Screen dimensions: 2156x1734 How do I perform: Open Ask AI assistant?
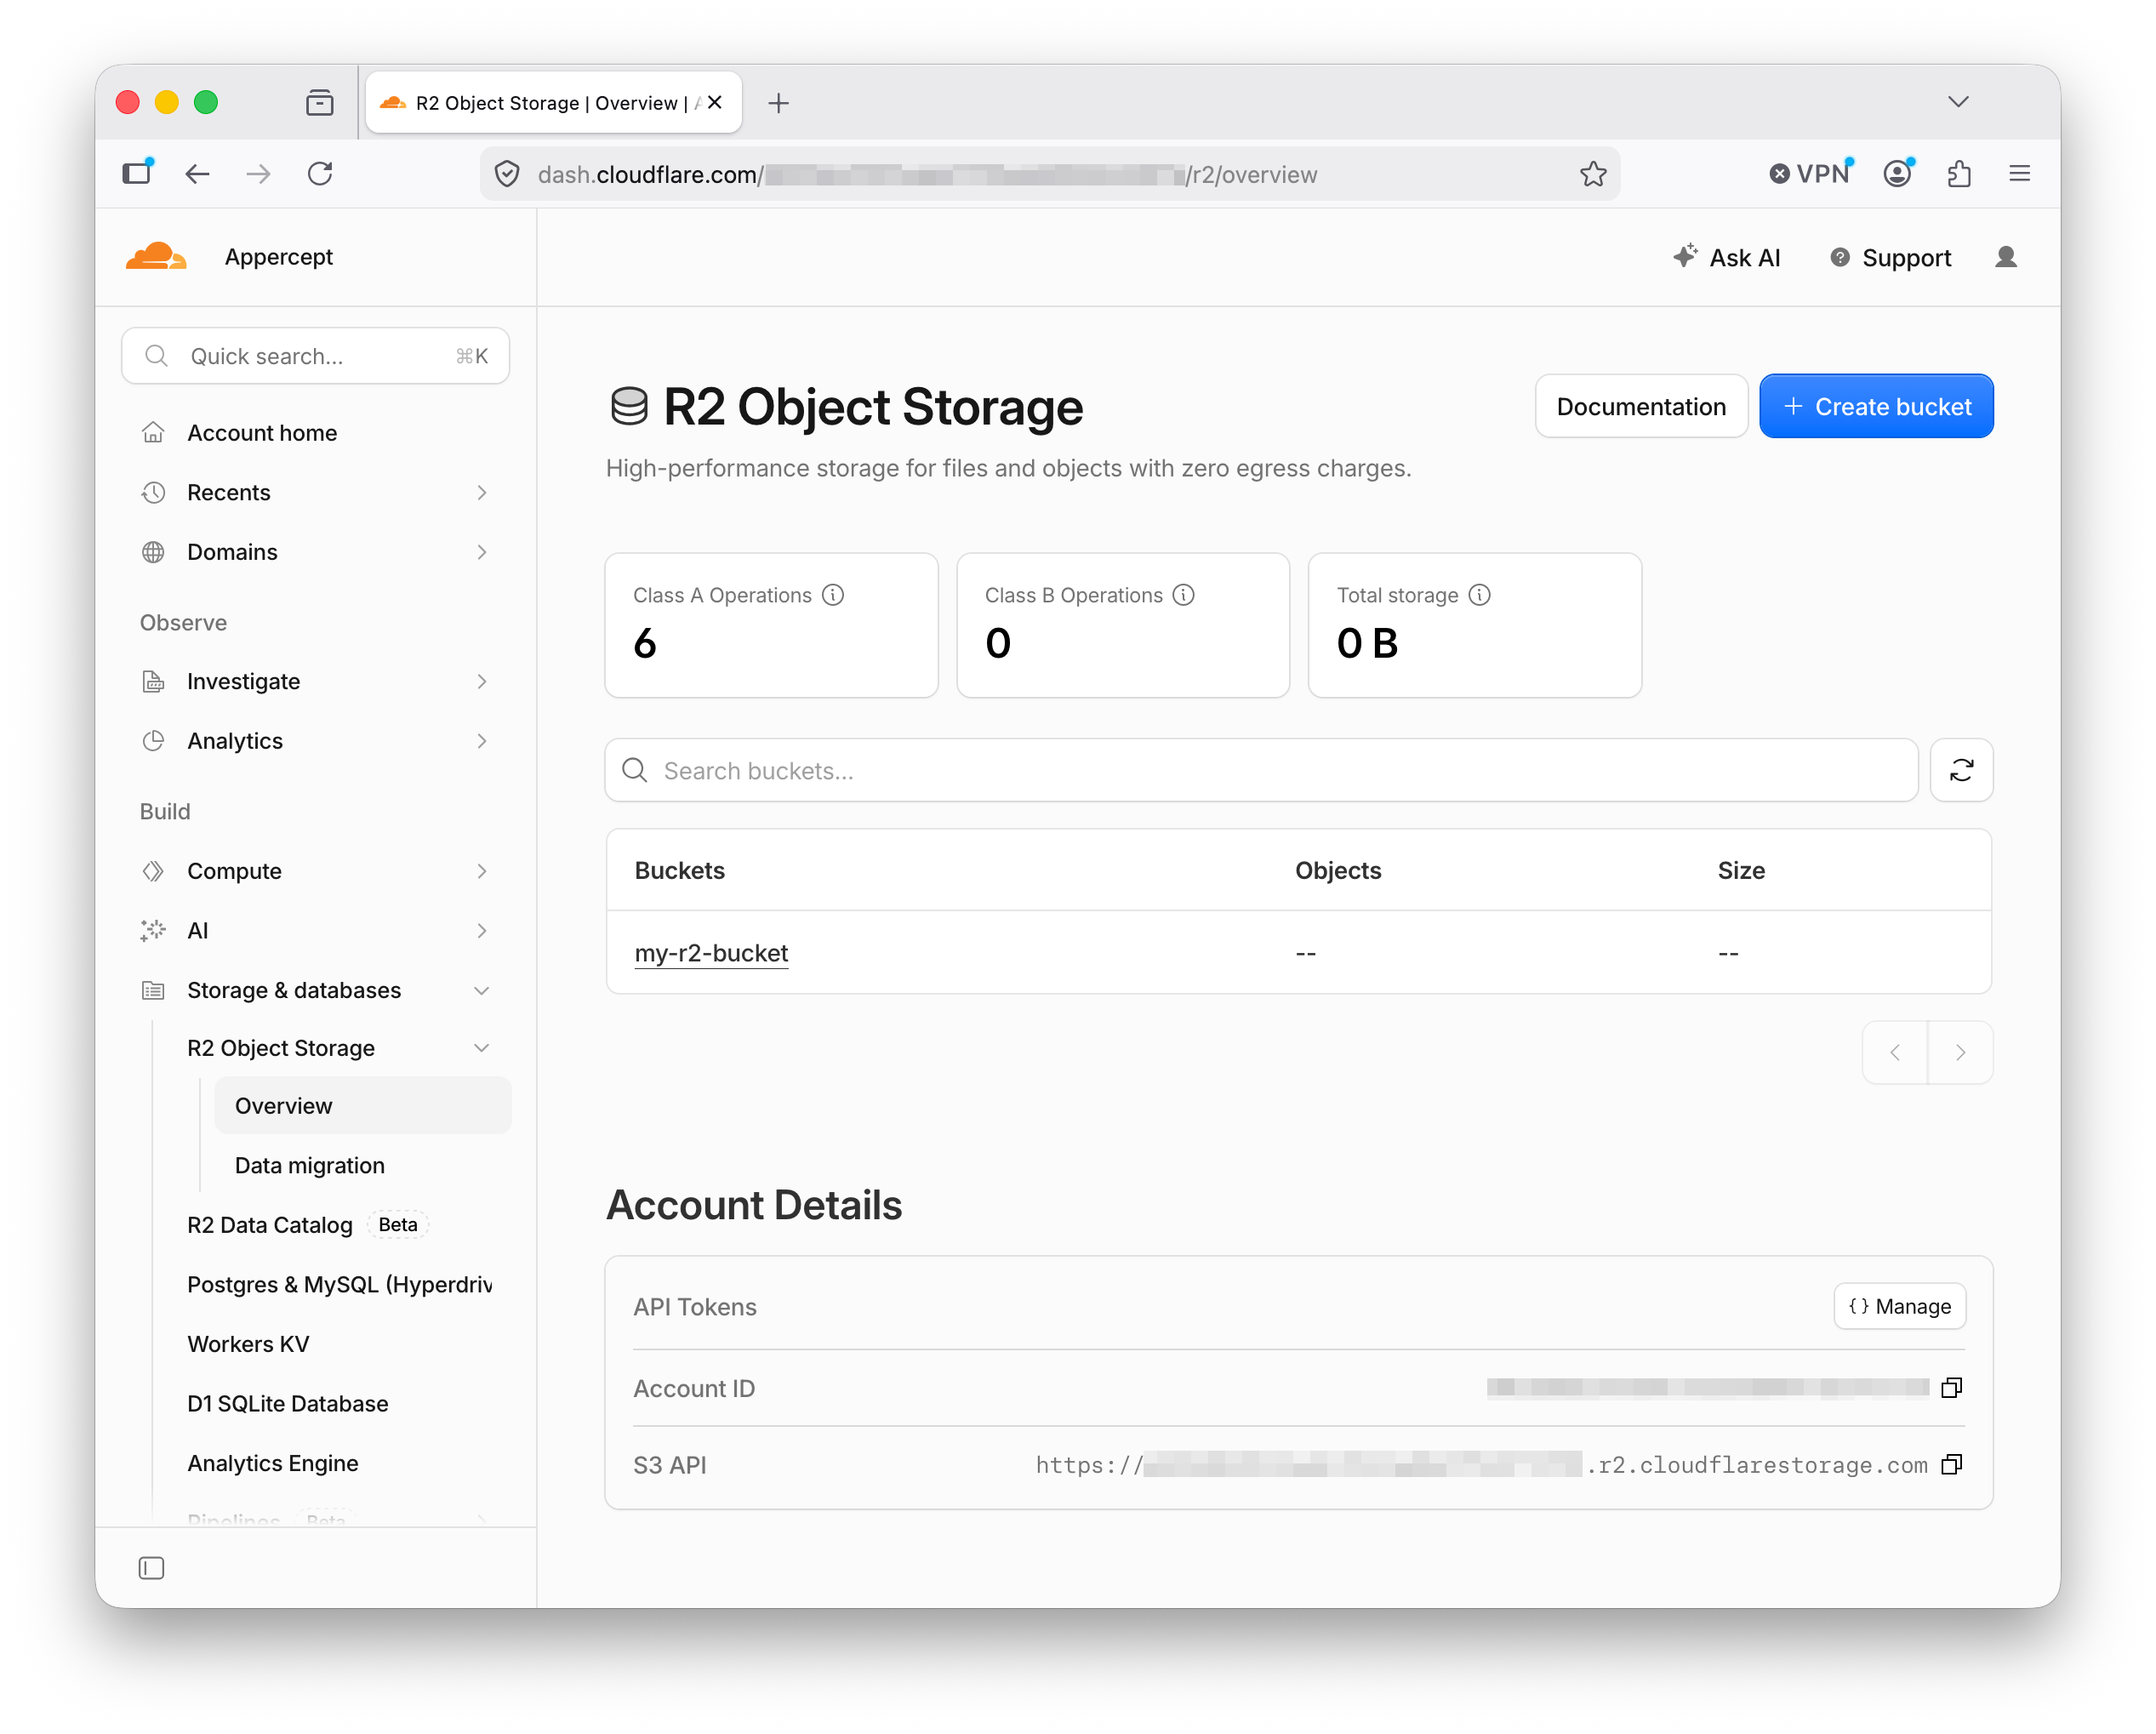point(1727,258)
